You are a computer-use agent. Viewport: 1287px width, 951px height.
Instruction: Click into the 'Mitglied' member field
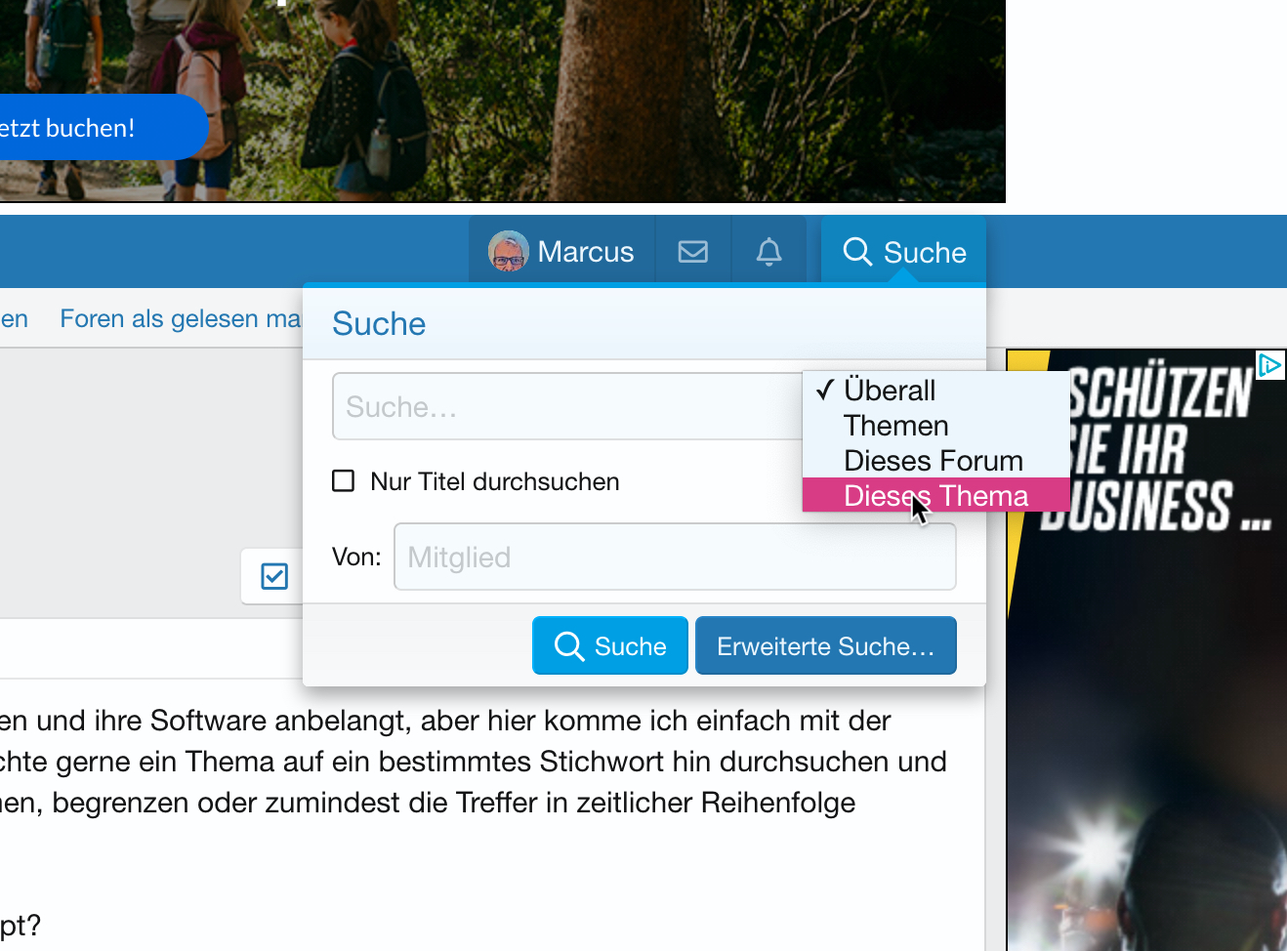click(674, 558)
